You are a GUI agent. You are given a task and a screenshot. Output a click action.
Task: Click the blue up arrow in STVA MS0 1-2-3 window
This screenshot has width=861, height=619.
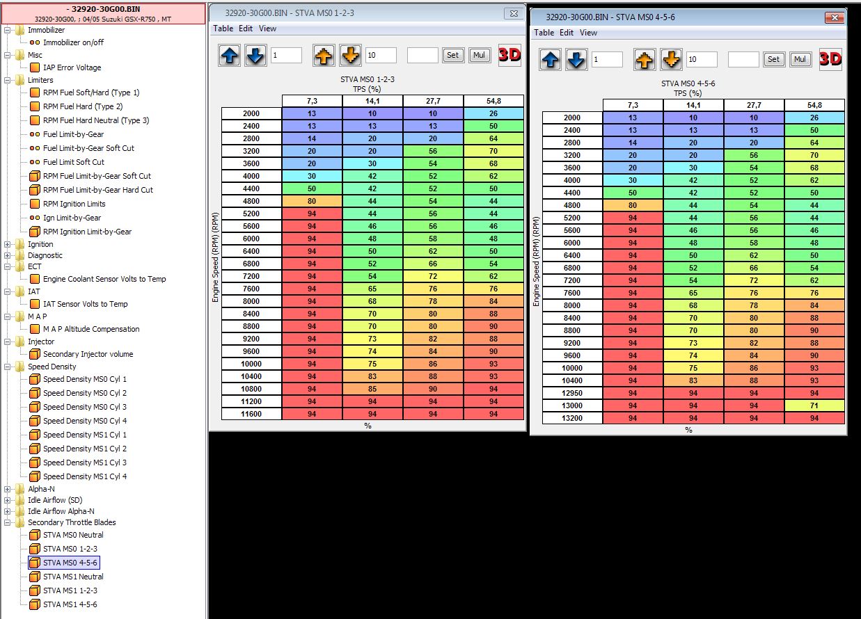tap(229, 56)
